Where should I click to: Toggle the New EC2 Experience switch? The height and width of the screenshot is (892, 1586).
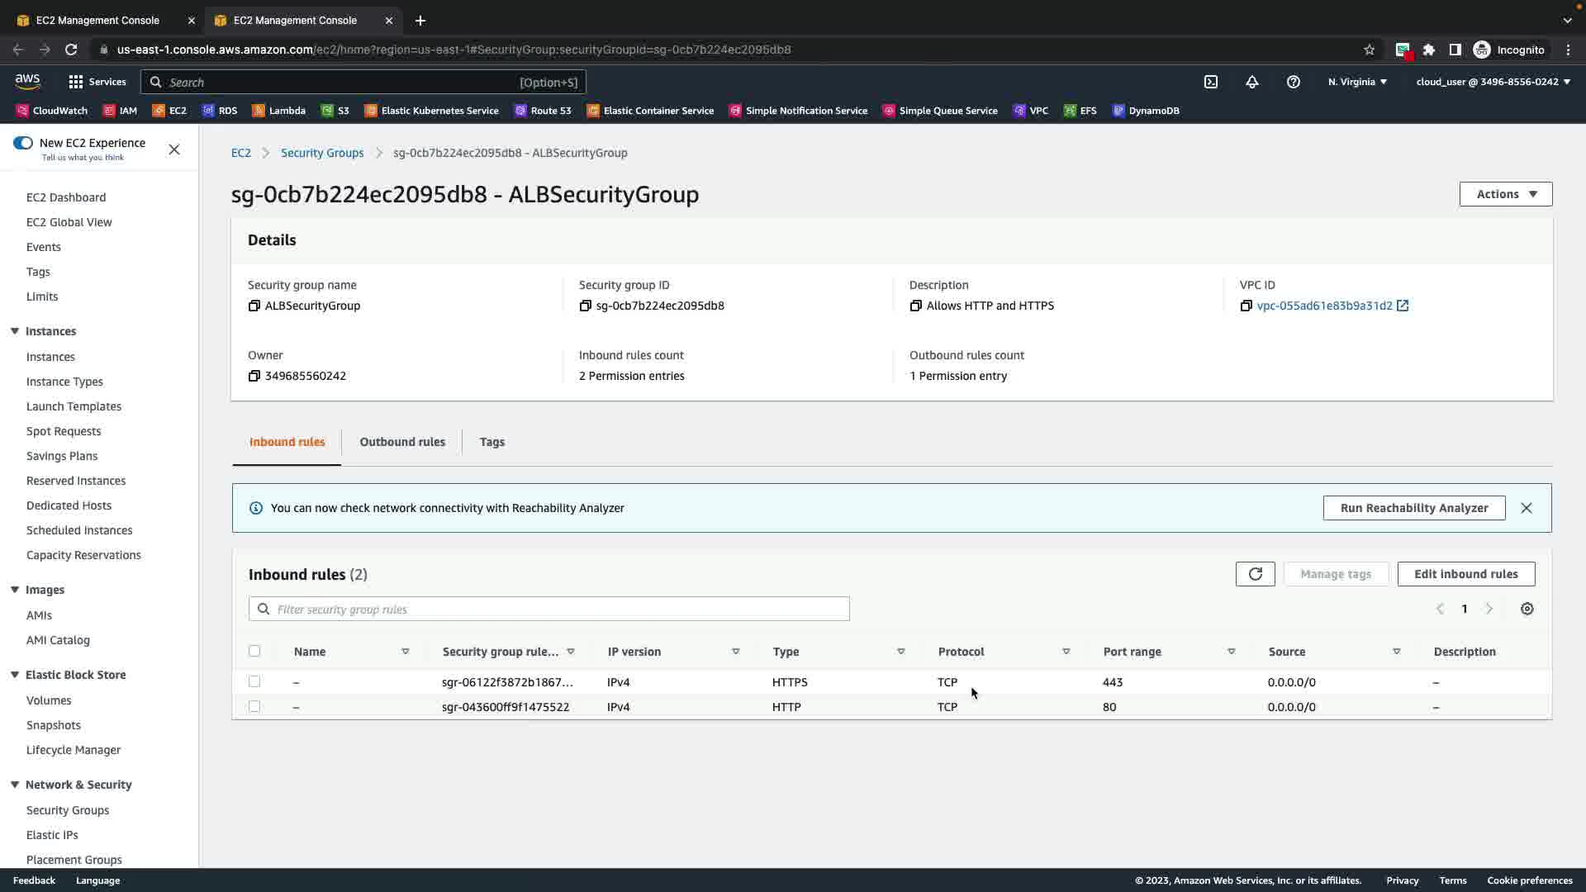[23, 143]
